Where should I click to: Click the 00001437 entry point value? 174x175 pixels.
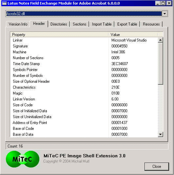(119, 123)
